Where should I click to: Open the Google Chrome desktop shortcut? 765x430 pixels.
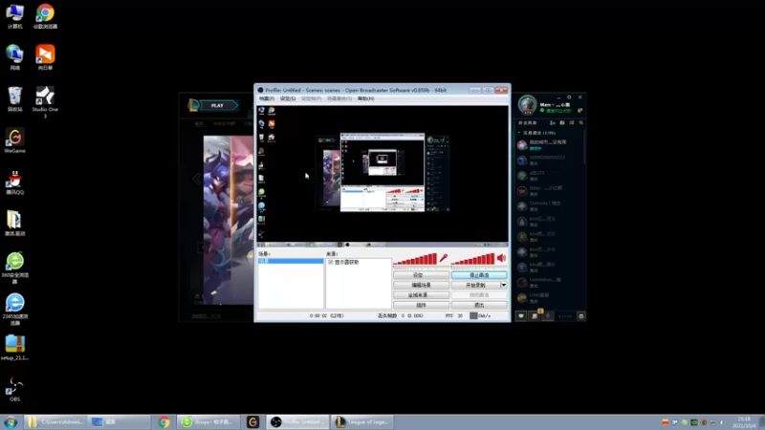point(45,16)
